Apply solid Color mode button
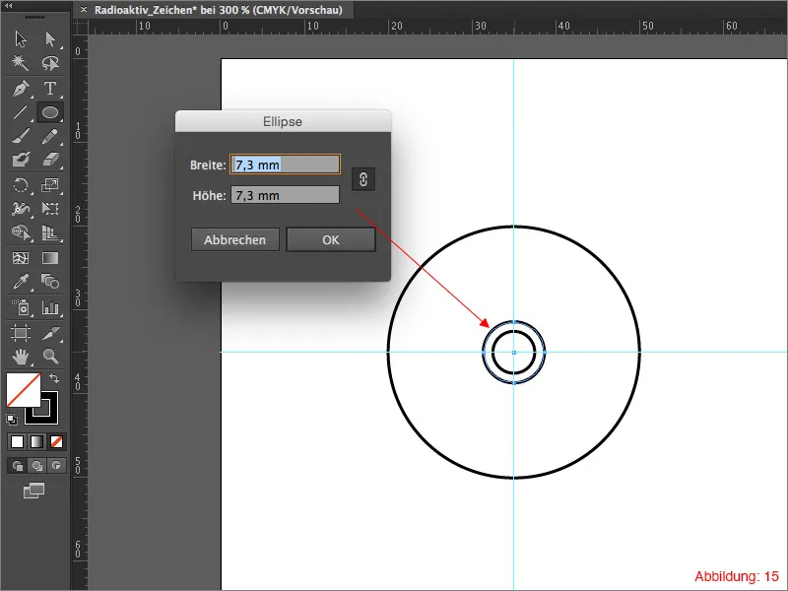 coord(17,441)
